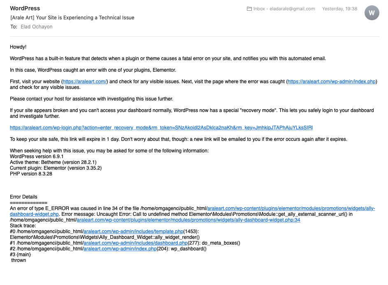Click the 'PHP version 8.3.28' line
The height and width of the screenshot is (285, 388).
pyautogui.click(x=31, y=174)
